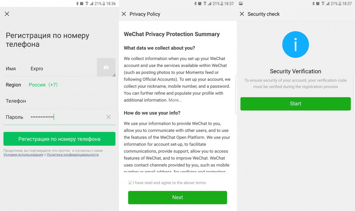This screenshot has height=211, width=355.
Task: Open the 'Политика конфиденциальности' link
Action: [73, 155]
